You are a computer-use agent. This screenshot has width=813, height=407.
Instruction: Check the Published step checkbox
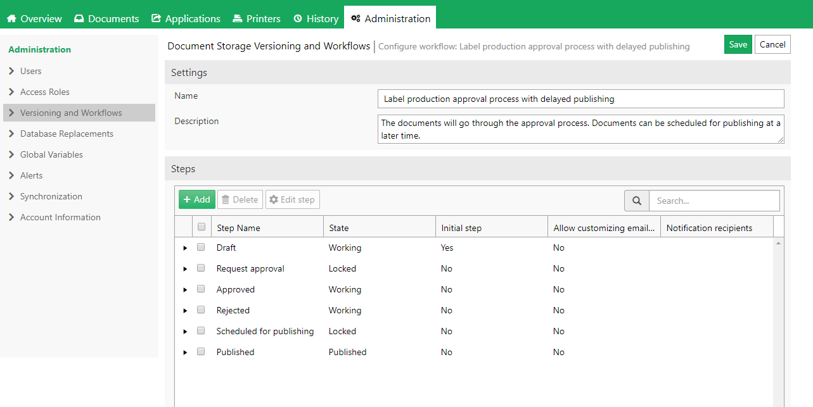click(201, 351)
